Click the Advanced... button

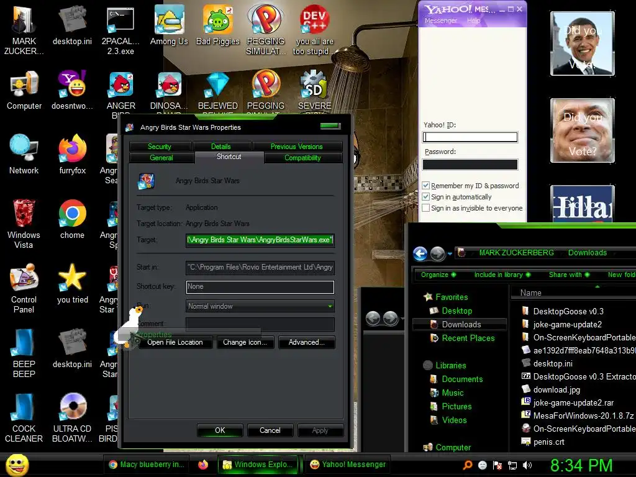[306, 342]
